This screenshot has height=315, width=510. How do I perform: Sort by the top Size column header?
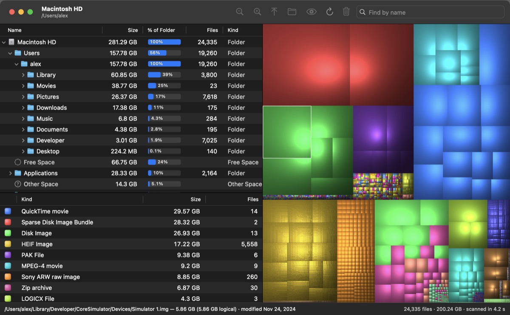(133, 30)
